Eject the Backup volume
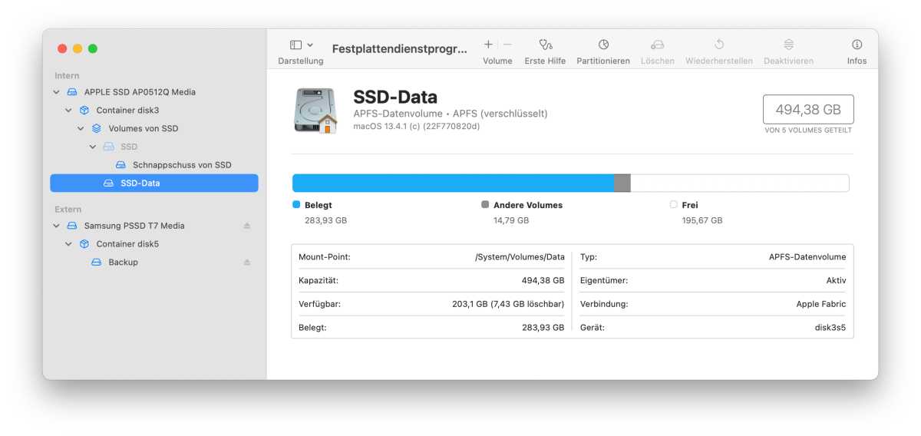This screenshot has height=436, width=921. (x=247, y=263)
